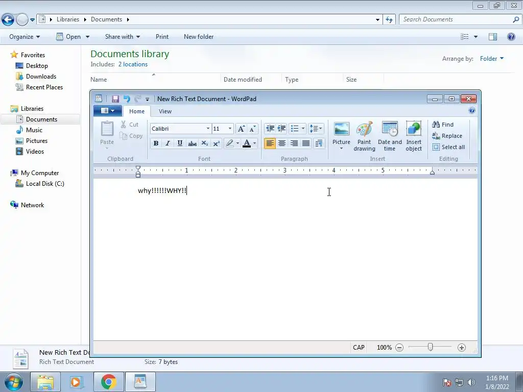This screenshot has height=392, width=523.
Task: Expand highlight color dropdown arrow
Action: coord(237,143)
